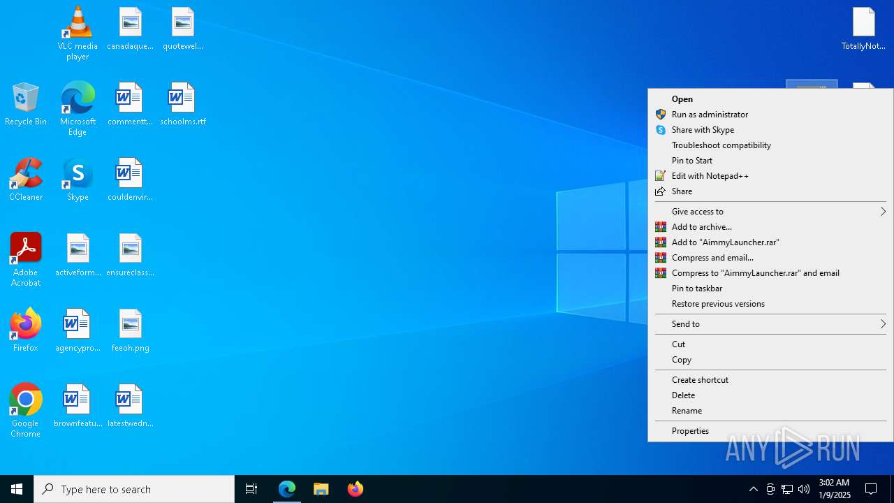Image resolution: width=894 pixels, height=503 pixels.
Task: Choose Rename in the context menu
Action: point(770,411)
